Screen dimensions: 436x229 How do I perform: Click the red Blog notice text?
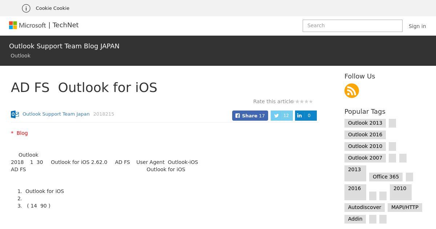tap(19, 133)
